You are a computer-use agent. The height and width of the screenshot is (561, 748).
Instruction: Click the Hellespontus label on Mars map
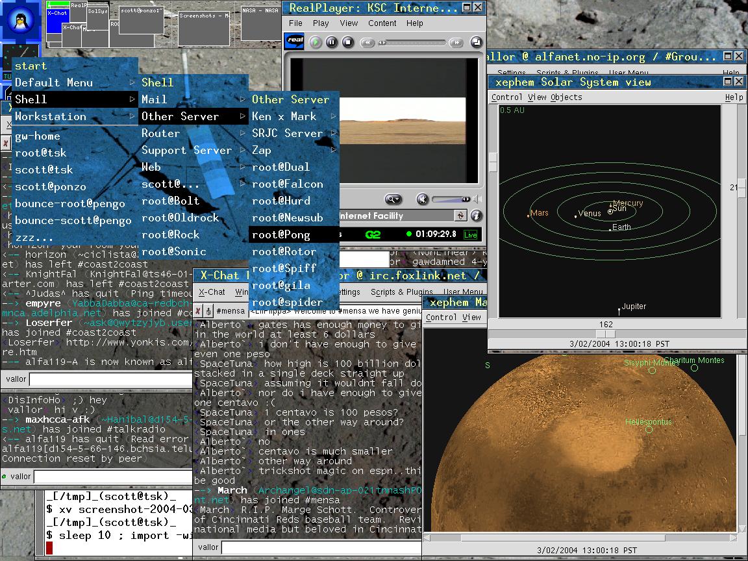[x=648, y=421]
